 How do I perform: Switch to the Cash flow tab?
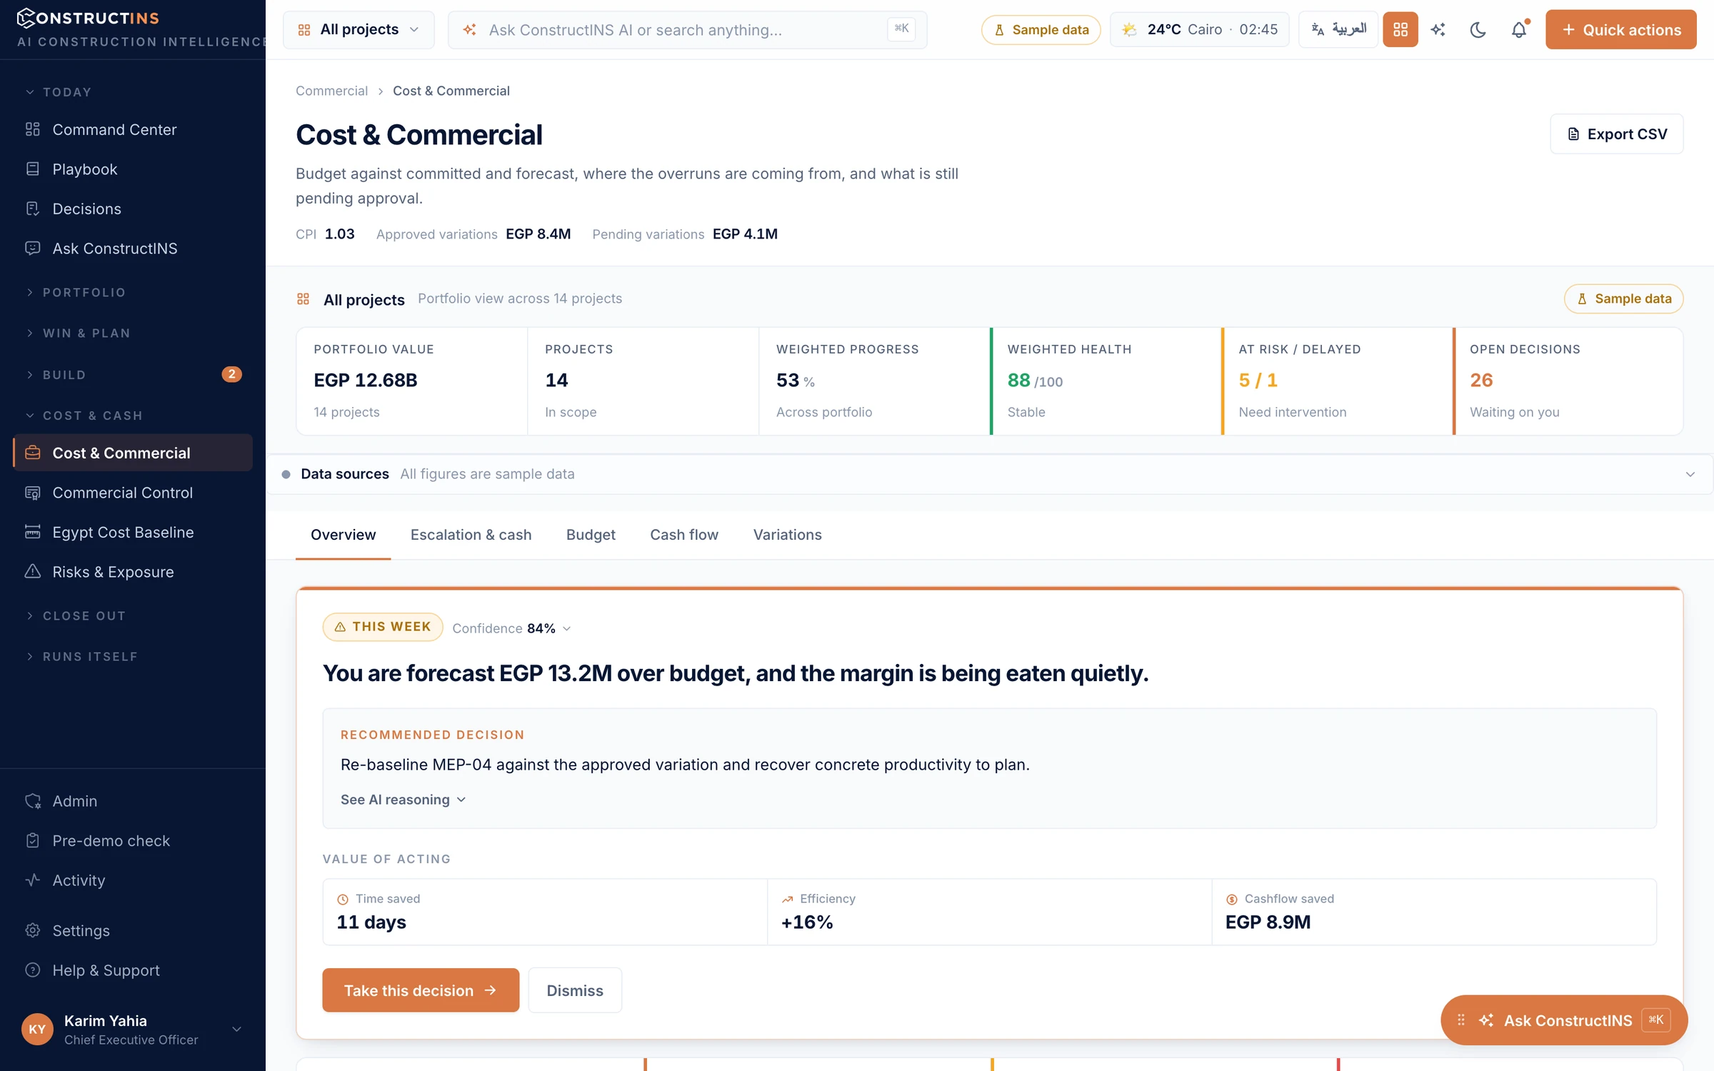[684, 535]
